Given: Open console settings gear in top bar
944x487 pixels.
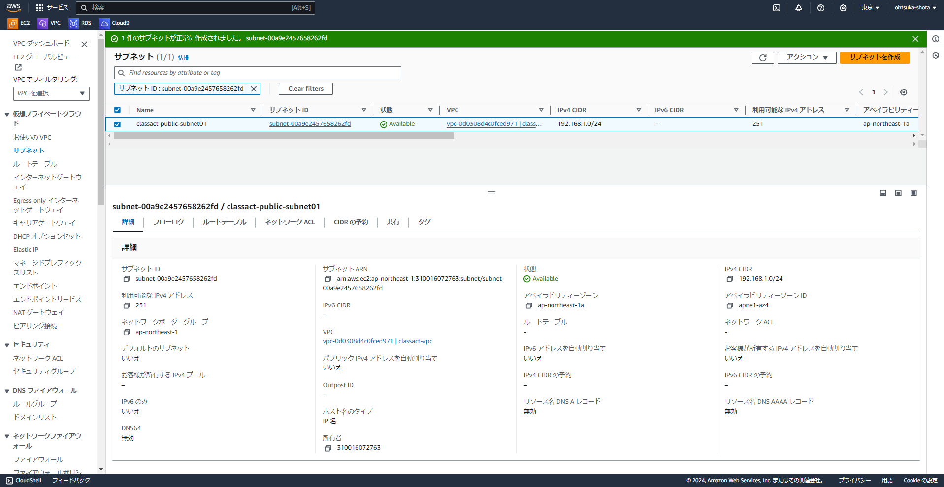Looking at the screenshot, I should pyautogui.click(x=843, y=8).
